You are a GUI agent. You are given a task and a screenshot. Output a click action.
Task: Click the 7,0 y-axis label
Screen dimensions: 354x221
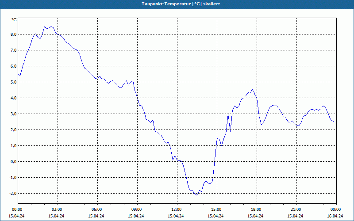14,50
